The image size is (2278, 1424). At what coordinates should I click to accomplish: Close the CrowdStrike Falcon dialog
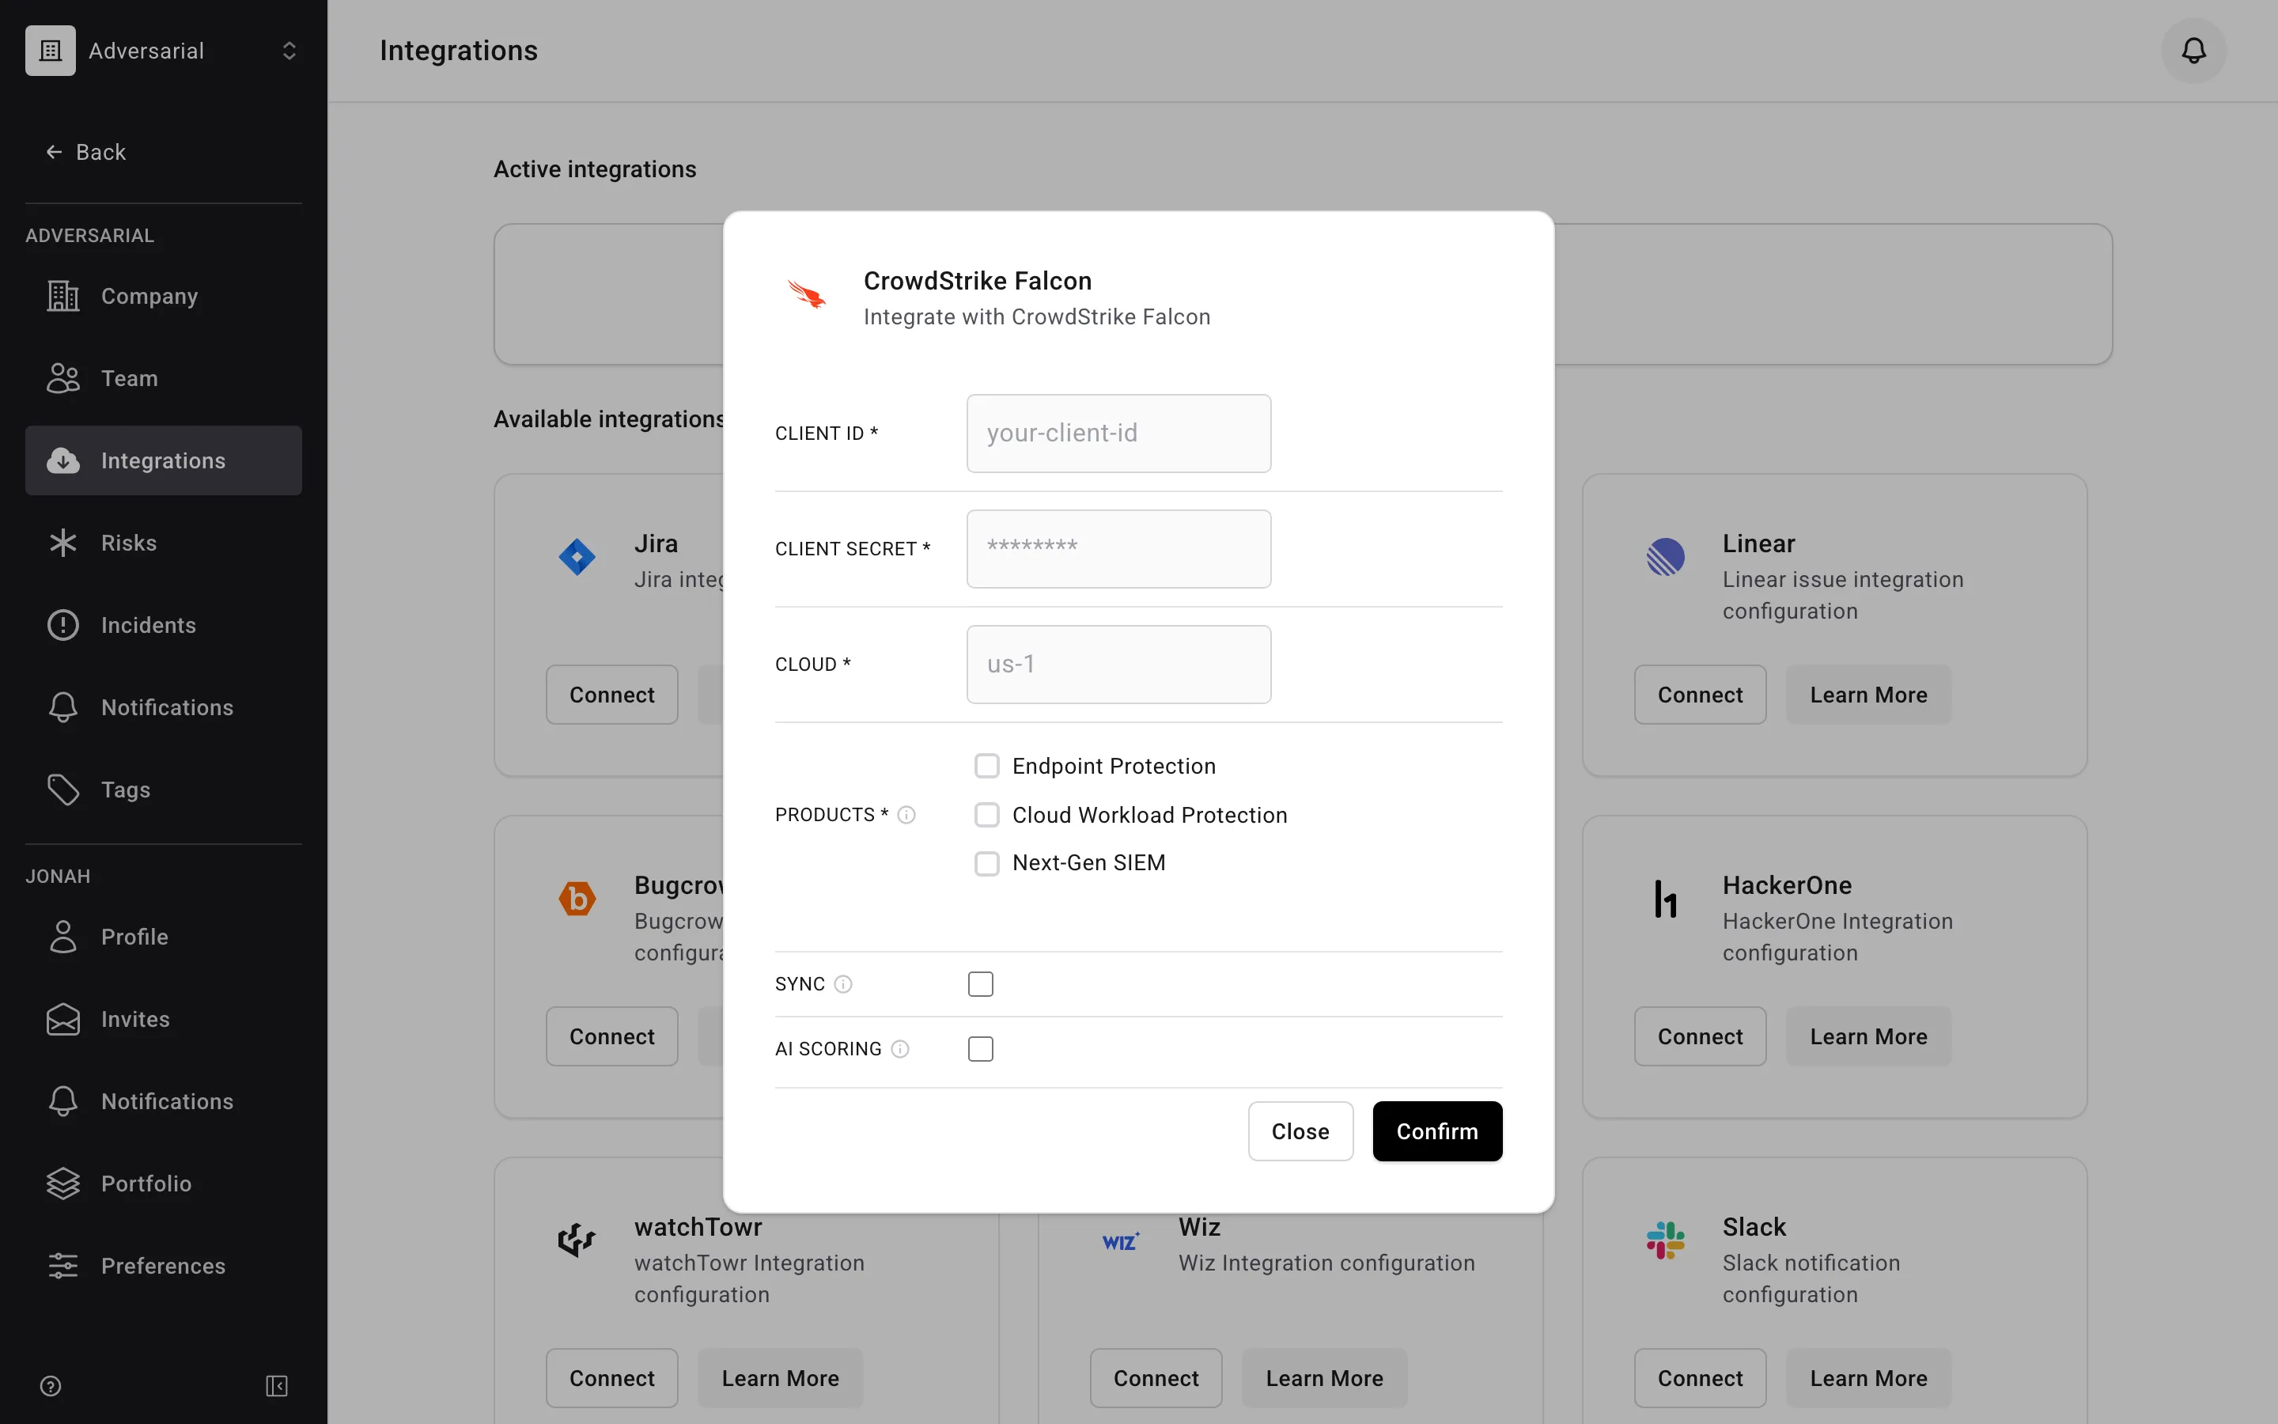1300,1131
